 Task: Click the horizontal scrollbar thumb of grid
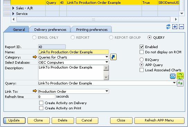pos(93,19)
